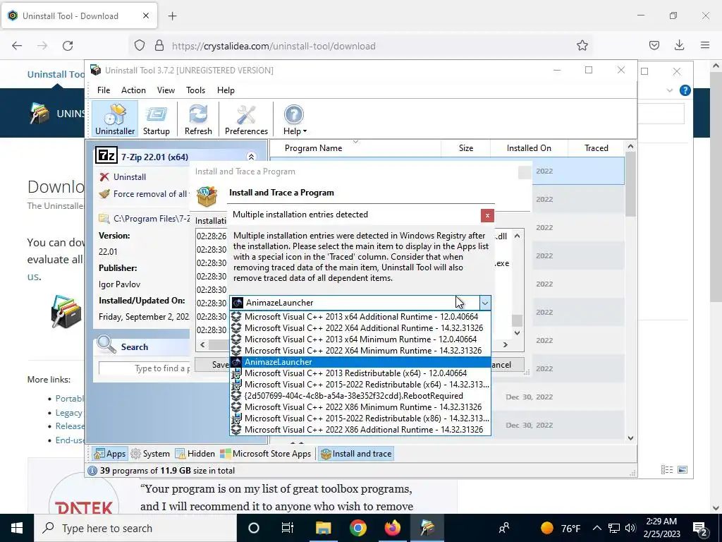This screenshot has height=542, width=722.
Task: Click the Refresh toolbar icon
Action: pos(198,119)
